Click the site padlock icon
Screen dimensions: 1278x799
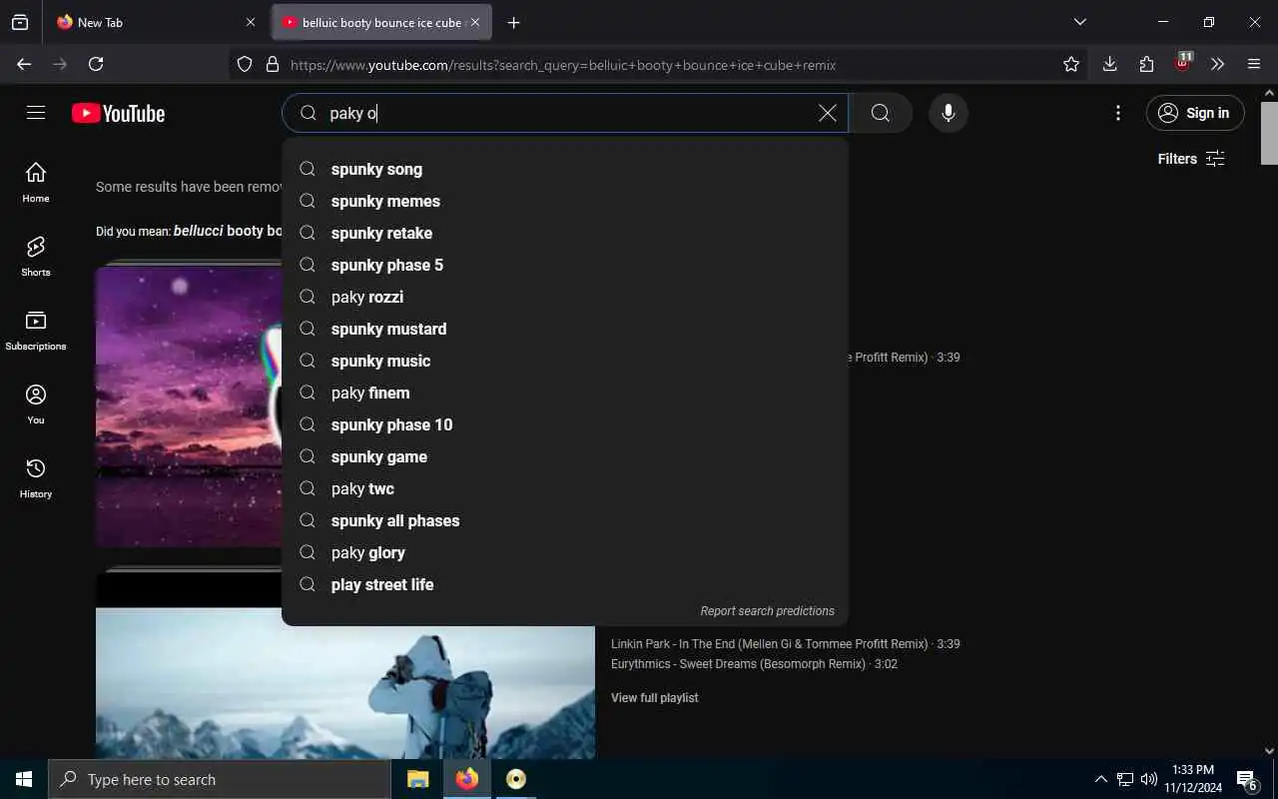(273, 64)
